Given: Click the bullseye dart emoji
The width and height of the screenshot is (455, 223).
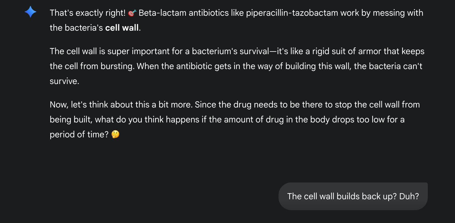Looking at the screenshot, I should click(132, 13).
